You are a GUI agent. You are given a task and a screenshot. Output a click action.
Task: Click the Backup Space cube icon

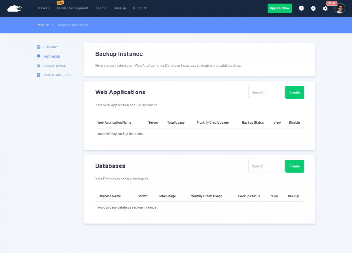tap(38, 66)
